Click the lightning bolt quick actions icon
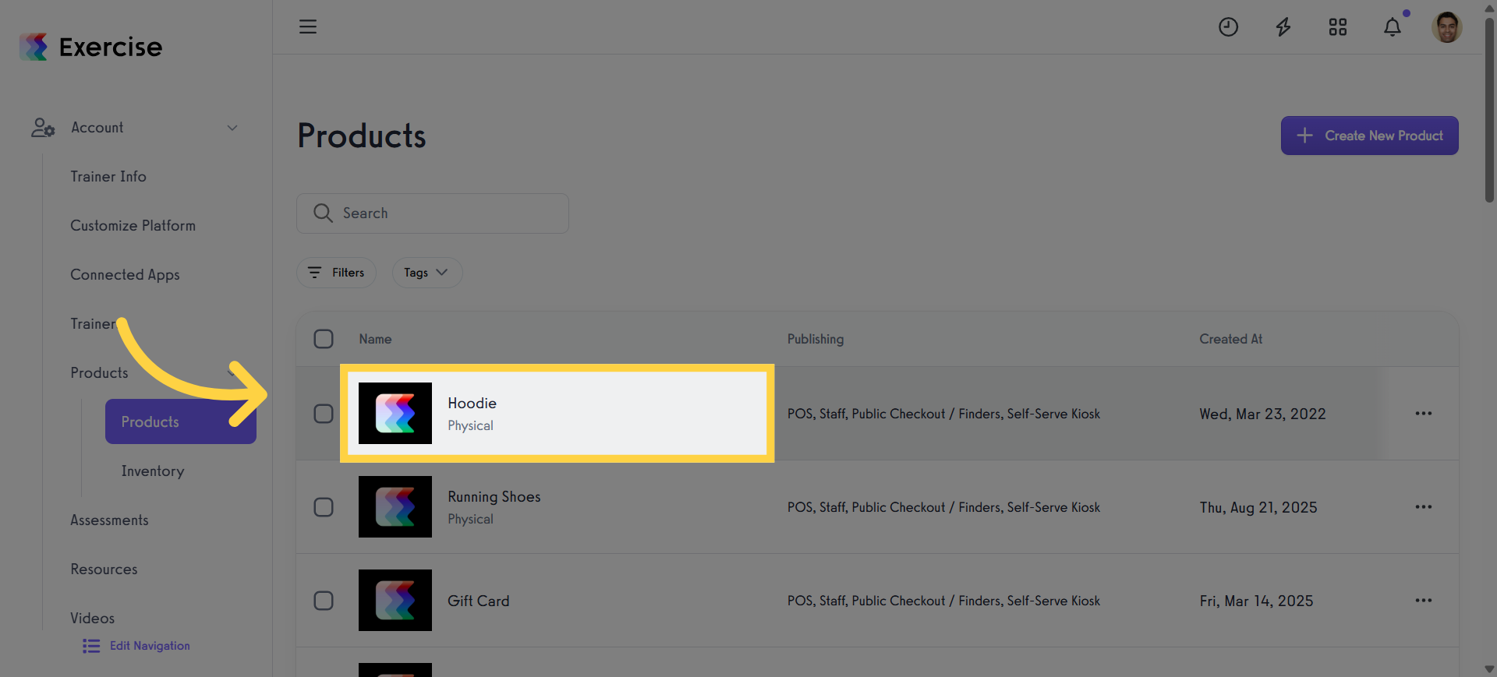 coord(1283,27)
